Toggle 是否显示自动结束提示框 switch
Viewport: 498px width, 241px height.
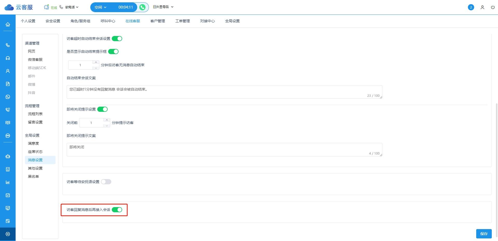113,52
